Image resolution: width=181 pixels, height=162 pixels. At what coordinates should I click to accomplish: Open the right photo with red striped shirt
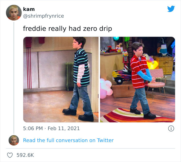tap(138, 79)
